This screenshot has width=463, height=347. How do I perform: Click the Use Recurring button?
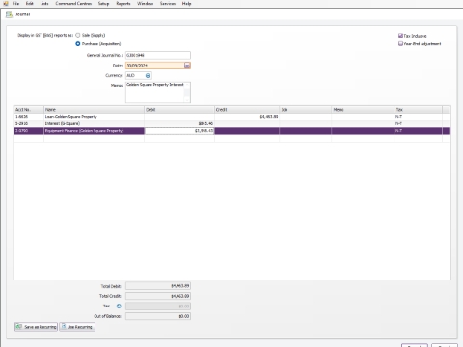[77, 327]
